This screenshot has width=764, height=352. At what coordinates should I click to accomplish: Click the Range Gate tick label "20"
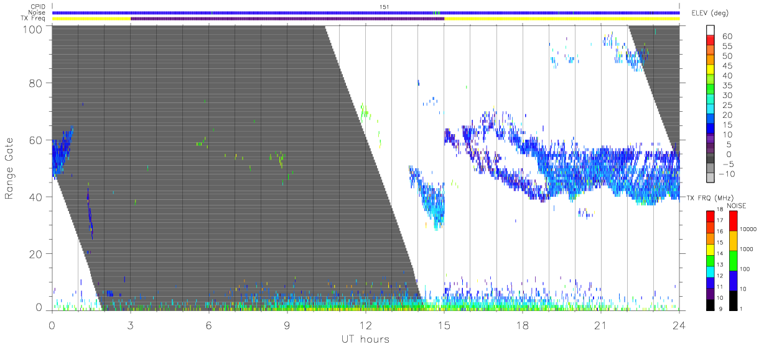click(36, 254)
